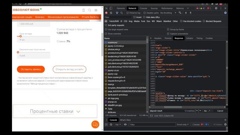
Task: Click Открыть вклад онлайн button
Action: coord(69,69)
